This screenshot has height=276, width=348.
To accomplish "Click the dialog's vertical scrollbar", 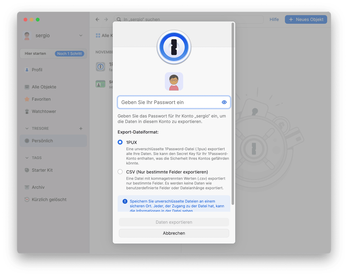I will [233, 114].
